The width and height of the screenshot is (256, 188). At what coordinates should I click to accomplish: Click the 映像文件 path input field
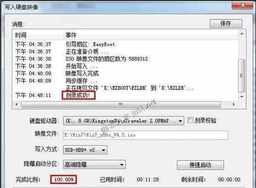click(146, 135)
